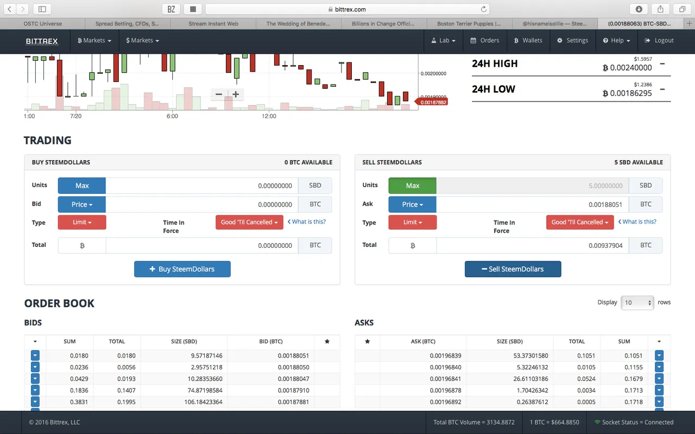
Task: Open the bid row action for 0.00188050
Action: 35,367
